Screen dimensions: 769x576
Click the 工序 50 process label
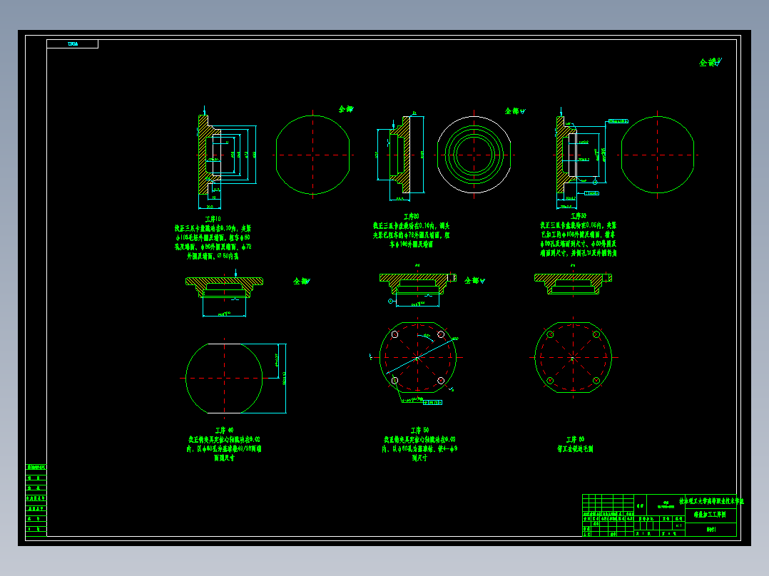(x=419, y=430)
